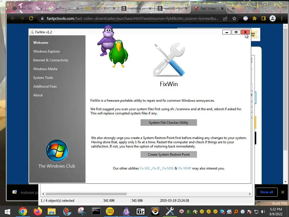Viewport: 289px width, 217px height.
Task: Open FixWin taskbar icon
Action: click(170, 211)
